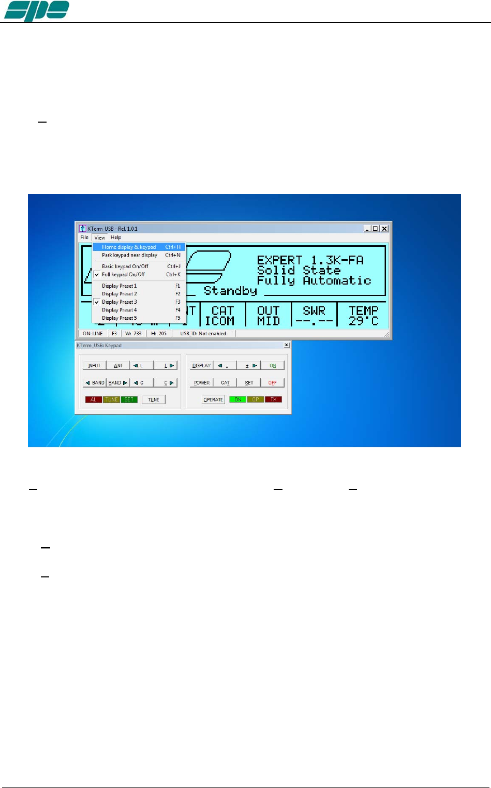Click the green SET indicator
Screen dimensions: 491x788
point(129,399)
